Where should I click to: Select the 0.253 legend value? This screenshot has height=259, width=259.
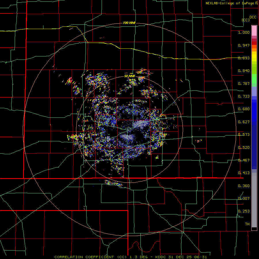pyautogui.click(x=244, y=211)
